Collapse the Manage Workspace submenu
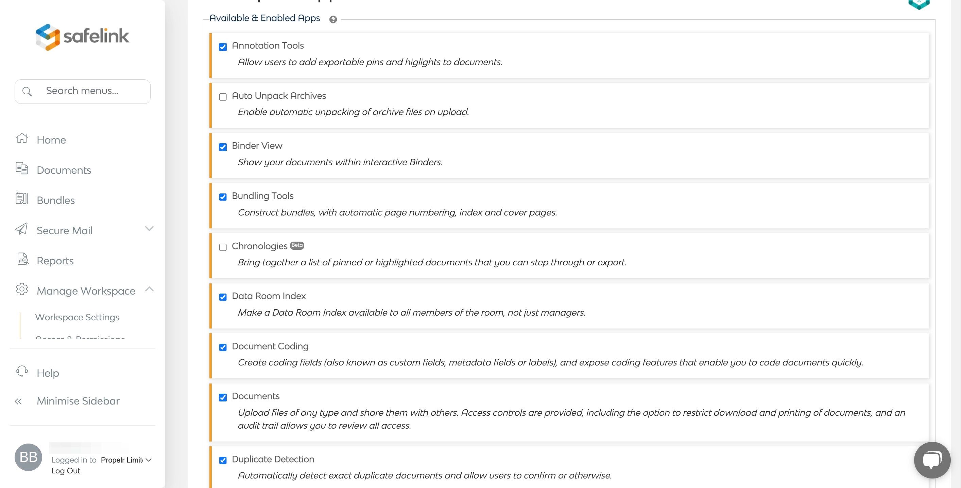 point(149,289)
